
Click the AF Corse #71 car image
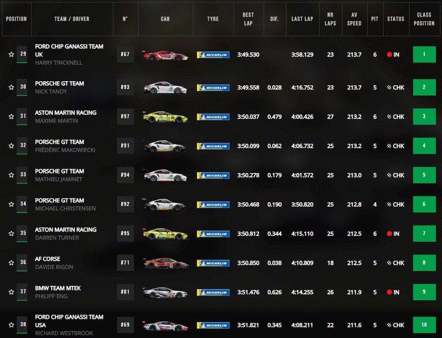click(x=165, y=263)
